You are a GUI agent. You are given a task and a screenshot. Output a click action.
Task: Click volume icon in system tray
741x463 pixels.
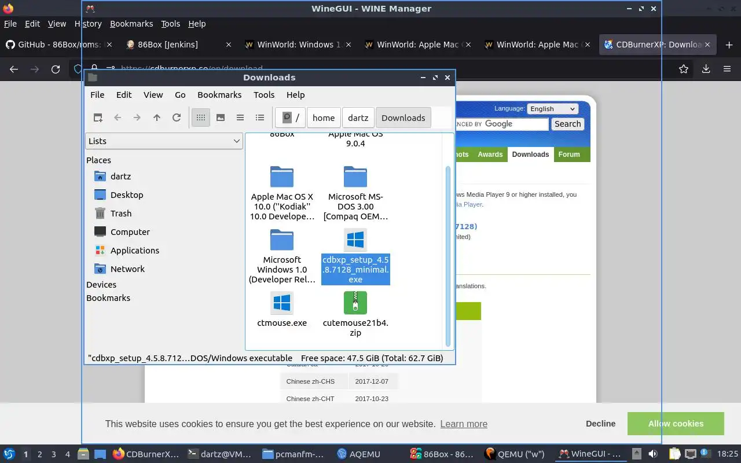pos(652,454)
